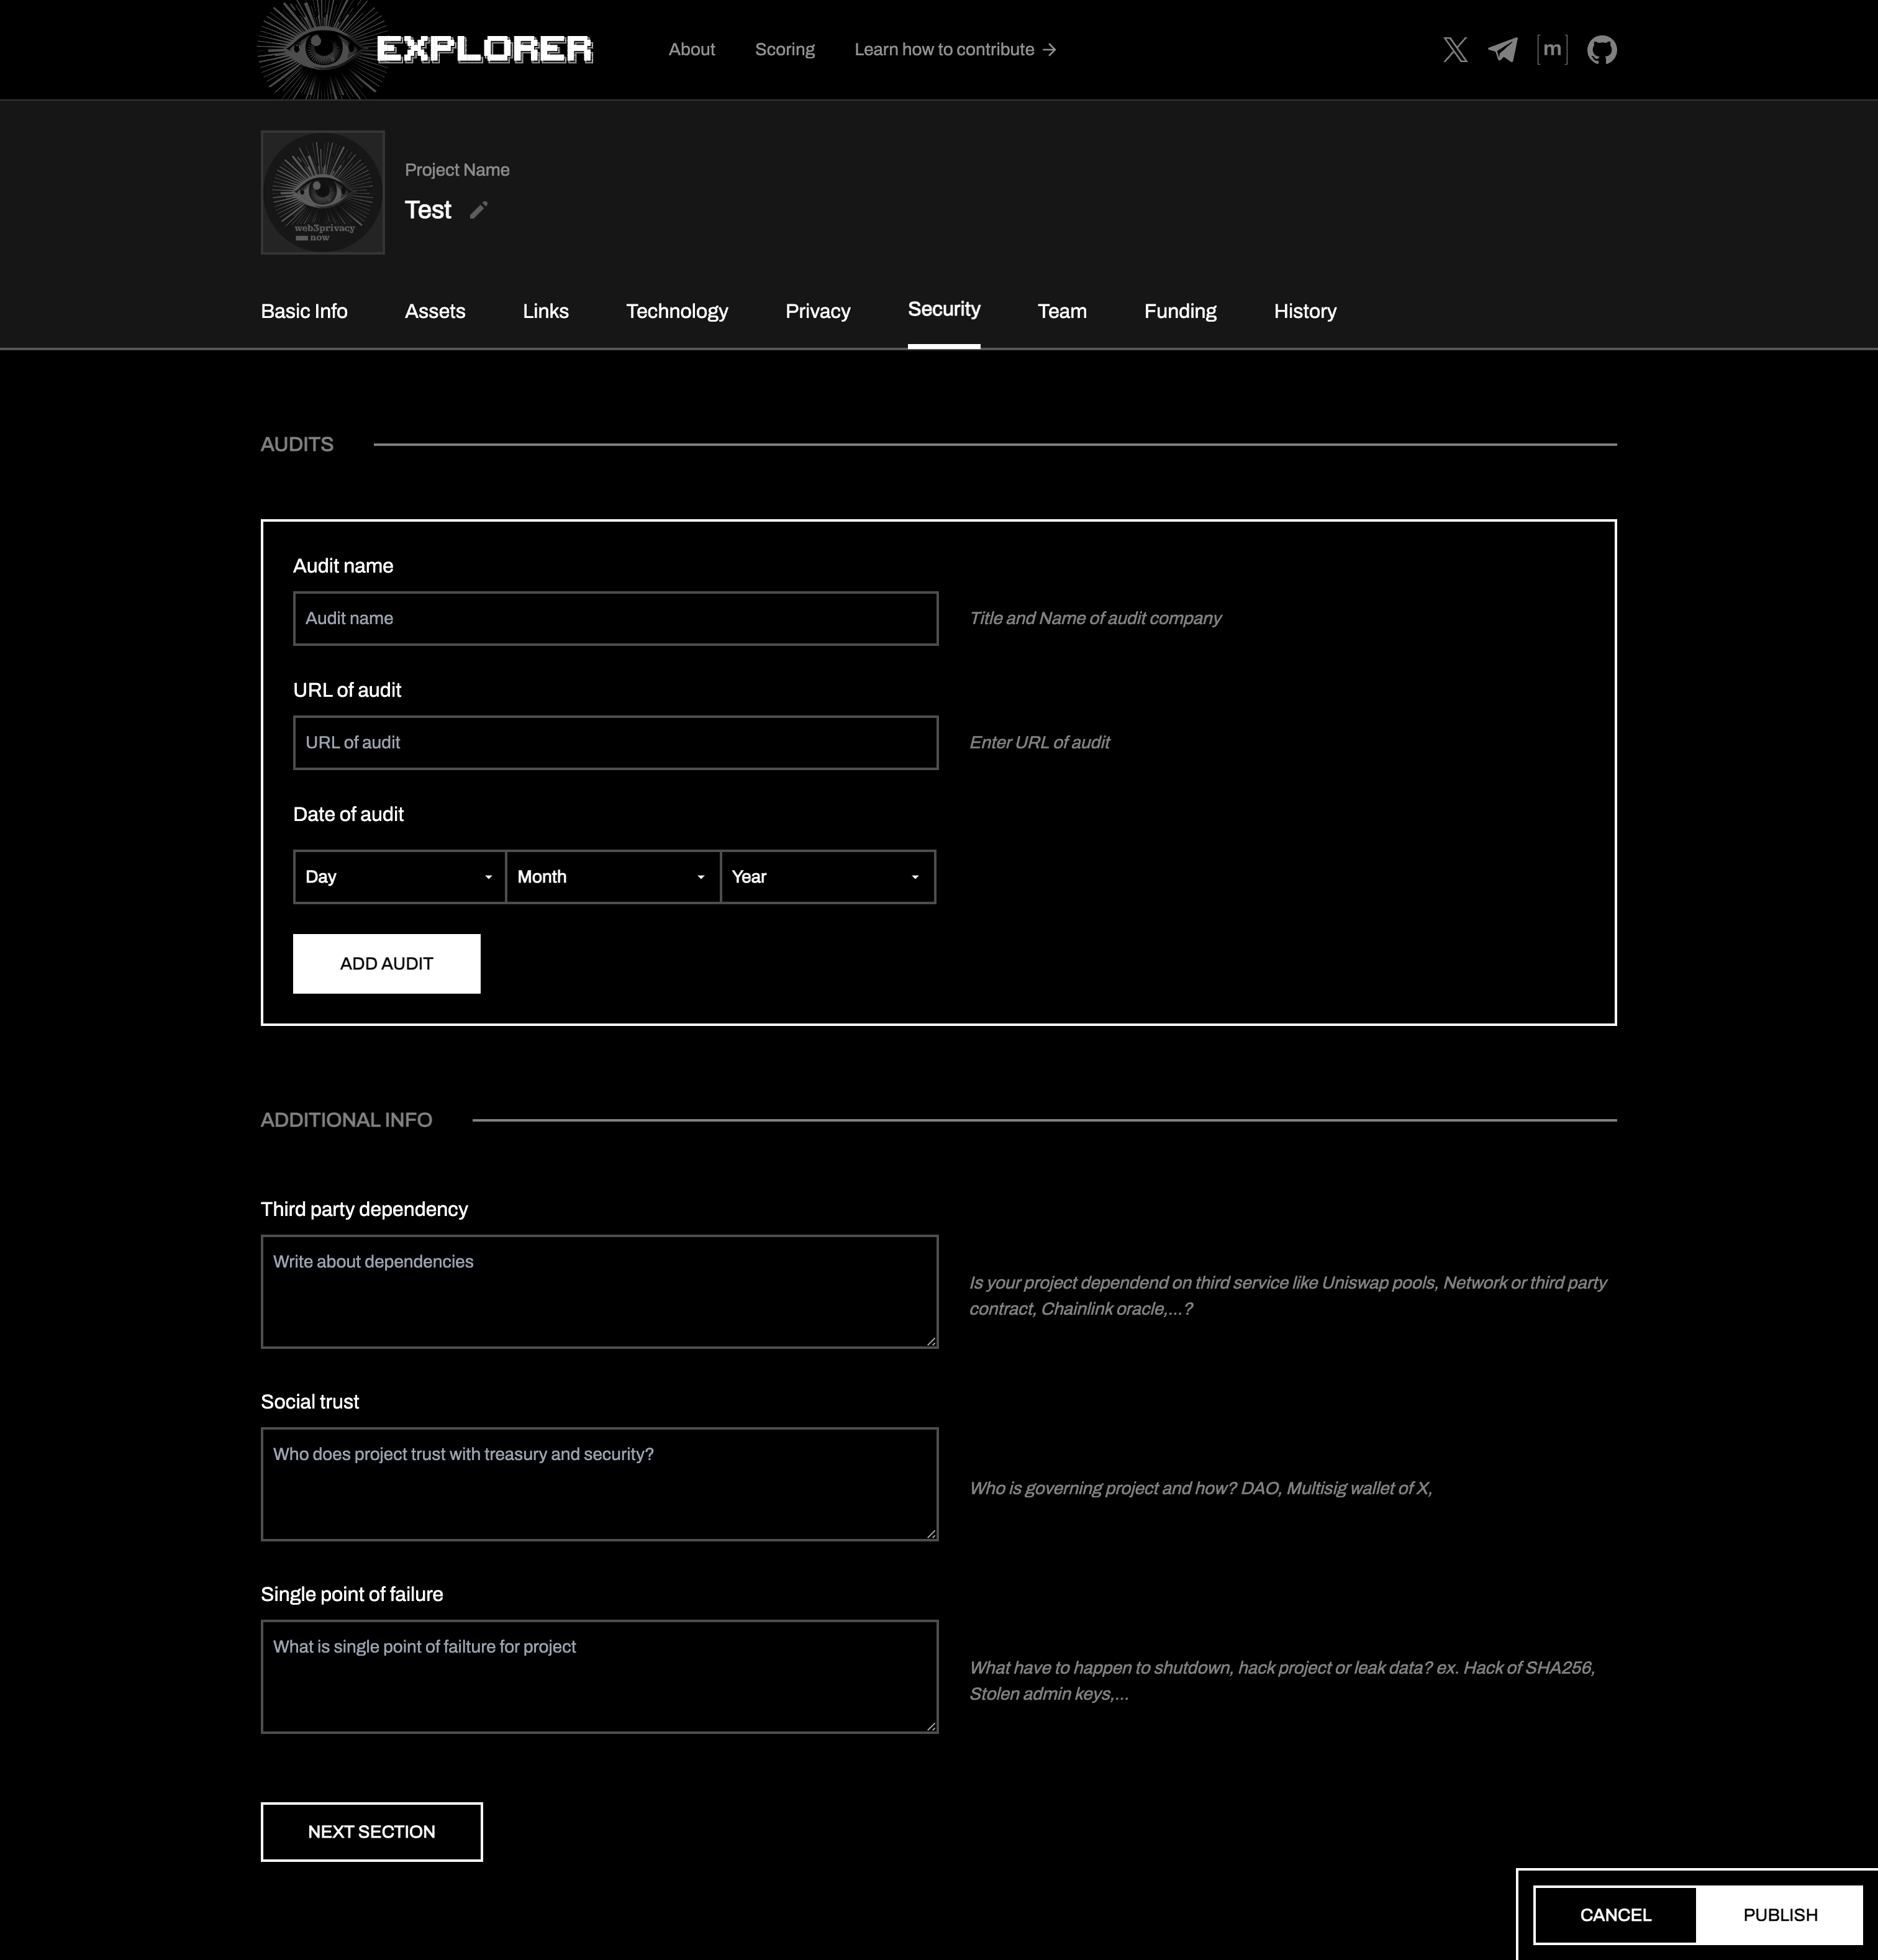Edit project name with pencil icon
The height and width of the screenshot is (1960, 1878).
click(x=479, y=210)
